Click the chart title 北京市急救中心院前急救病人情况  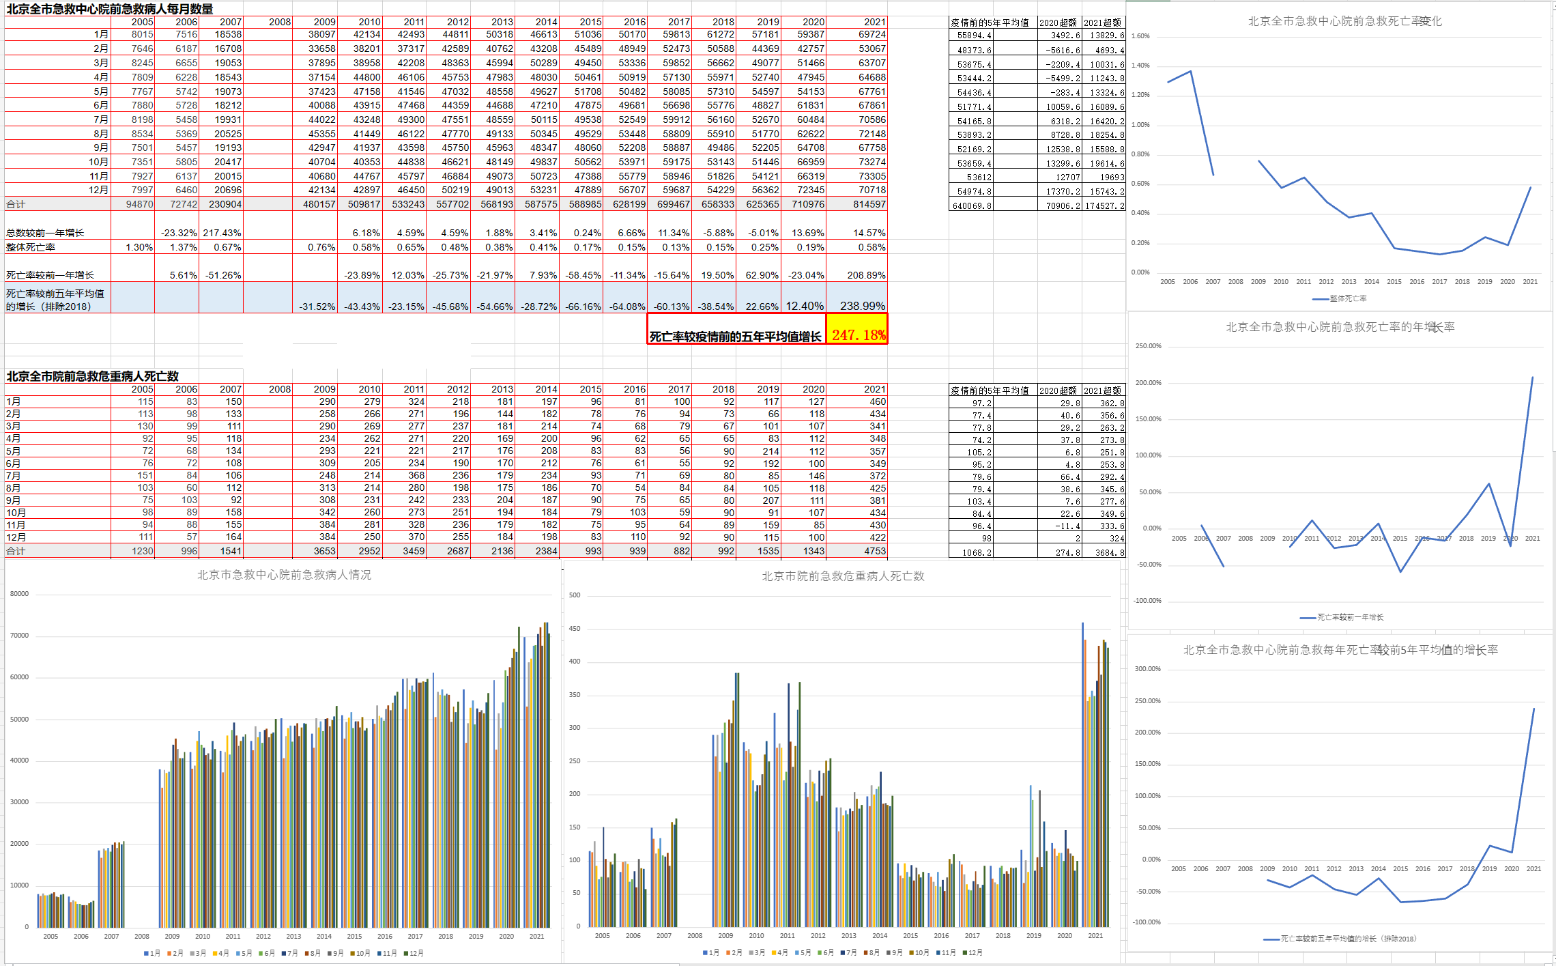284,575
